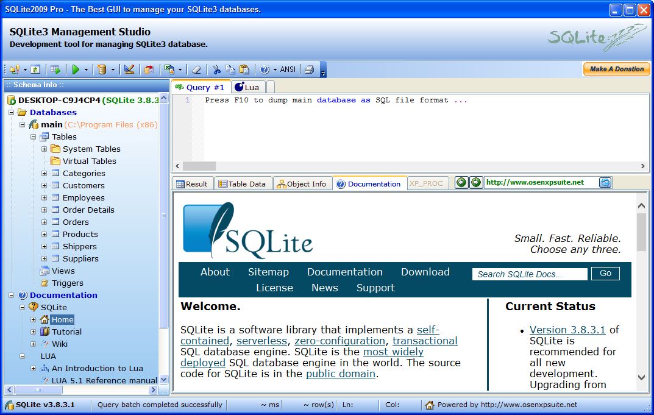Click Go to search SQLite docs
Screen dimensions: 654x415
[x=605, y=274]
